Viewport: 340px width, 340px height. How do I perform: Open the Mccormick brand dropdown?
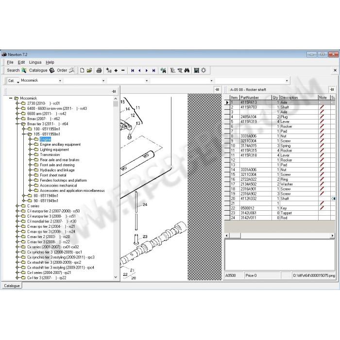(x=60, y=81)
